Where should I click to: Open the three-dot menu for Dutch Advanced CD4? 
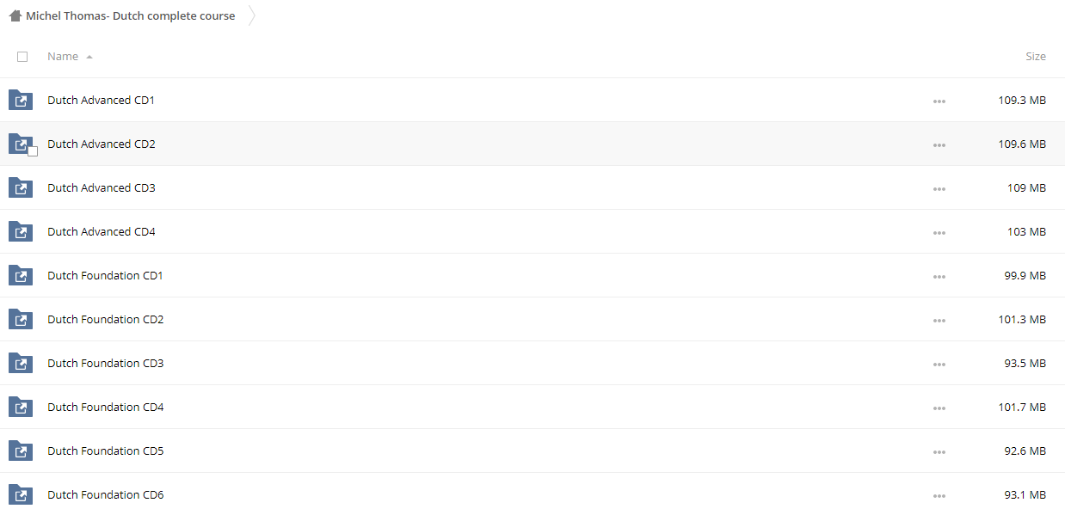[x=939, y=233]
